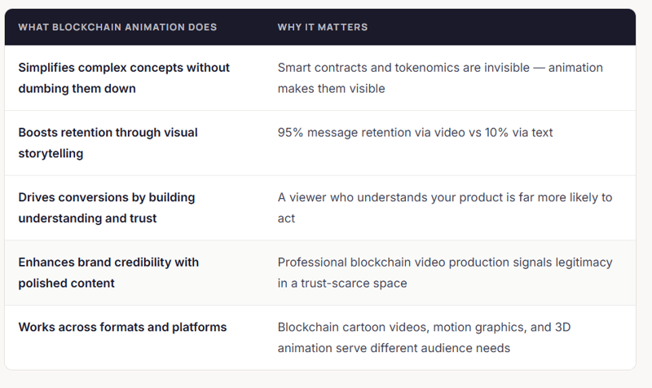
Task: Click the "animation serve different audience needs" line
Action: pyautogui.click(x=394, y=349)
